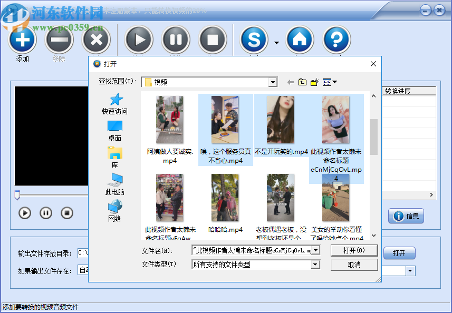Click the up-one-level folder icon in dialog
This screenshot has height=313, width=452.
[301, 82]
